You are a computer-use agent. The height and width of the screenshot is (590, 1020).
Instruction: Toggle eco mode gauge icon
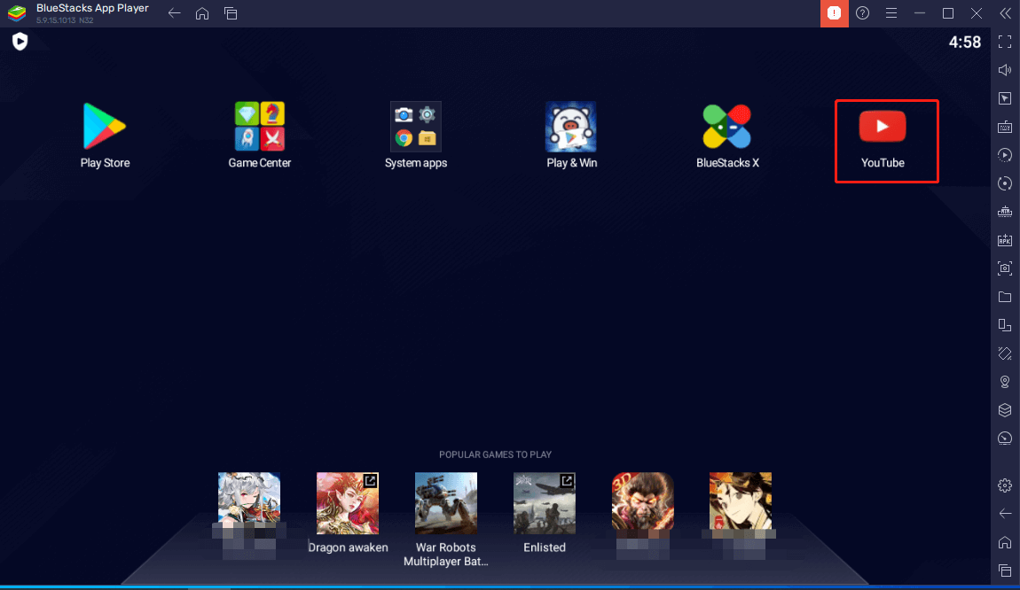coord(1005,439)
